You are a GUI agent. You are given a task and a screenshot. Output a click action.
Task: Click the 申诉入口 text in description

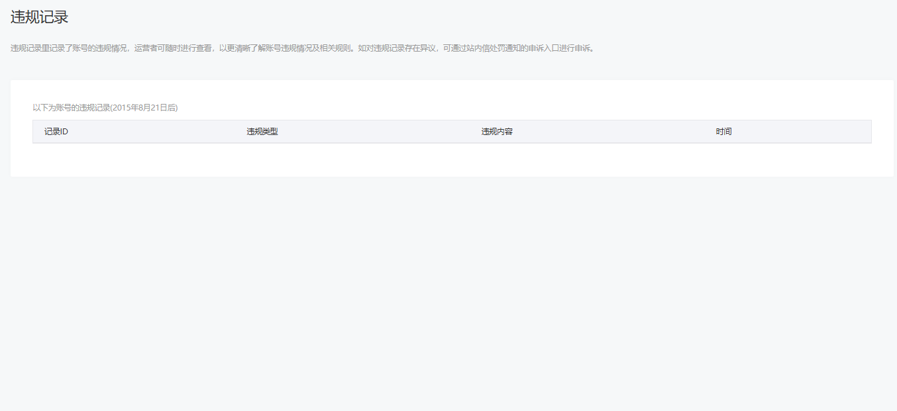click(544, 48)
